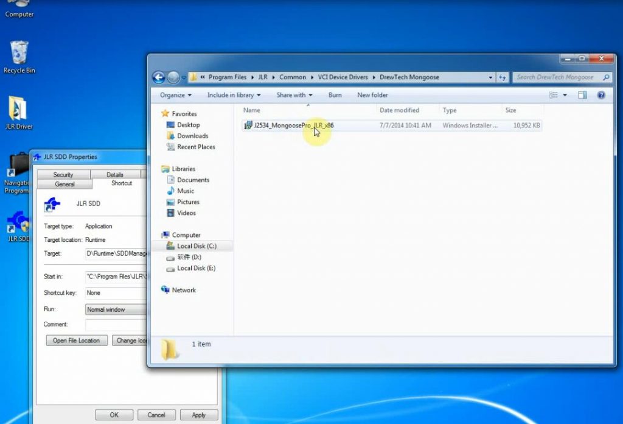Open the Pictures library
This screenshot has height=424, width=623.
(188, 202)
